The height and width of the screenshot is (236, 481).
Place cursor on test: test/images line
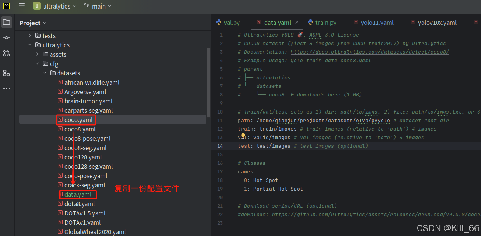point(303,146)
